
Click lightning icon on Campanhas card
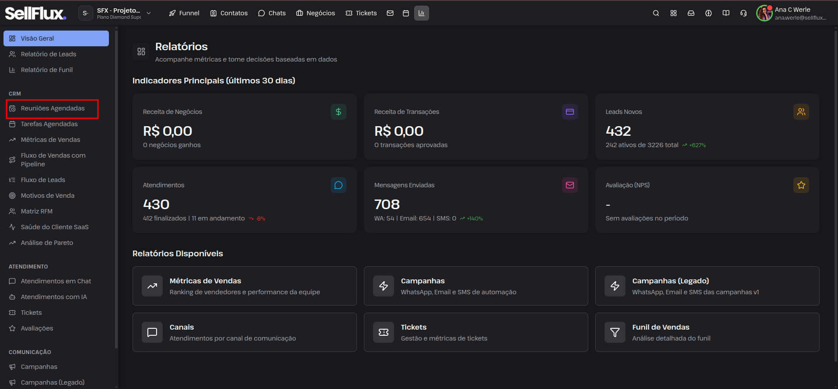[x=384, y=286]
